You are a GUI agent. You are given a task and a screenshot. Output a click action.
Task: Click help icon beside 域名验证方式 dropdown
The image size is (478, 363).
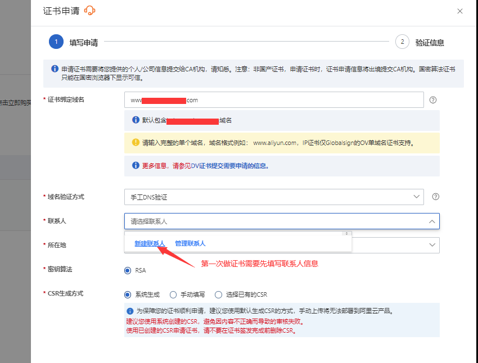tap(435, 197)
